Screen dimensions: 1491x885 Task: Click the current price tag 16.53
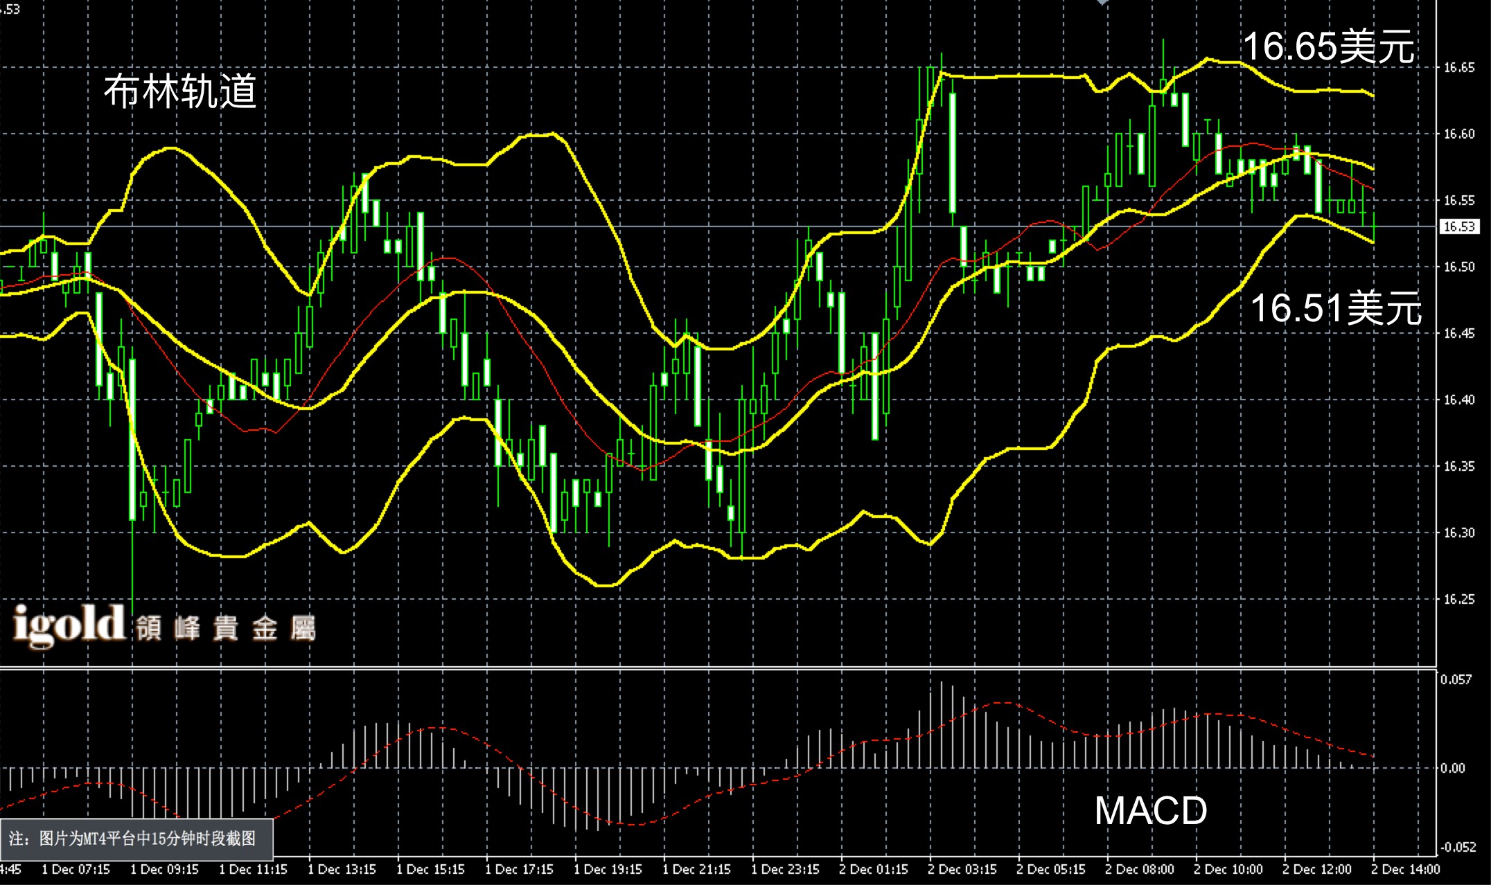(x=1459, y=226)
